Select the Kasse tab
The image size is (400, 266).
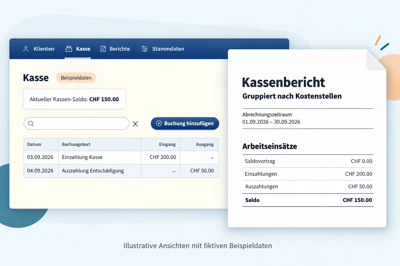[78, 49]
